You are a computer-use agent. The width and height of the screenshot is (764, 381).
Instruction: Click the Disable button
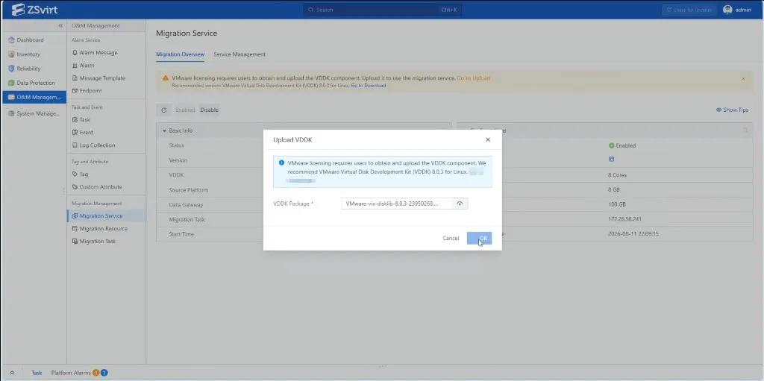tap(209, 110)
